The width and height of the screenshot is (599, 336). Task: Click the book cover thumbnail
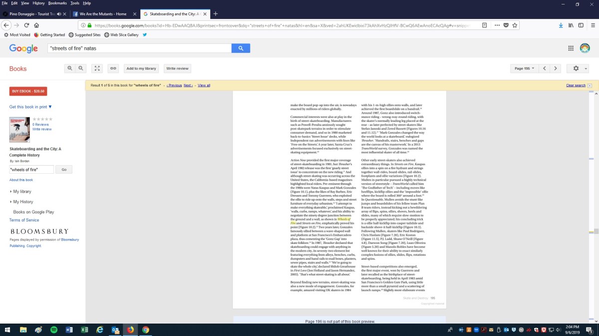point(19,129)
